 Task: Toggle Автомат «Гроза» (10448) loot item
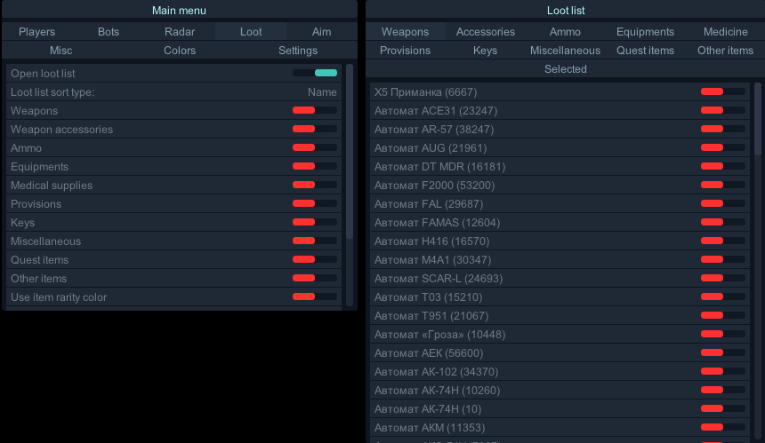[x=723, y=334]
